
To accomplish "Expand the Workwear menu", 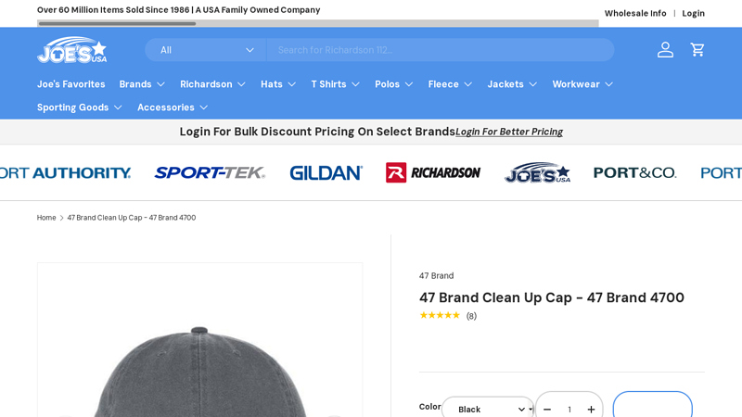I will 582,84.
